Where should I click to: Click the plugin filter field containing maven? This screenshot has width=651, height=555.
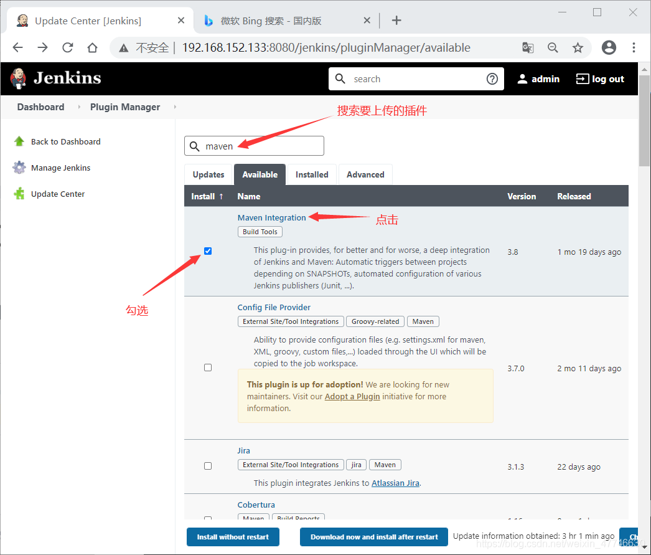tap(254, 146)
